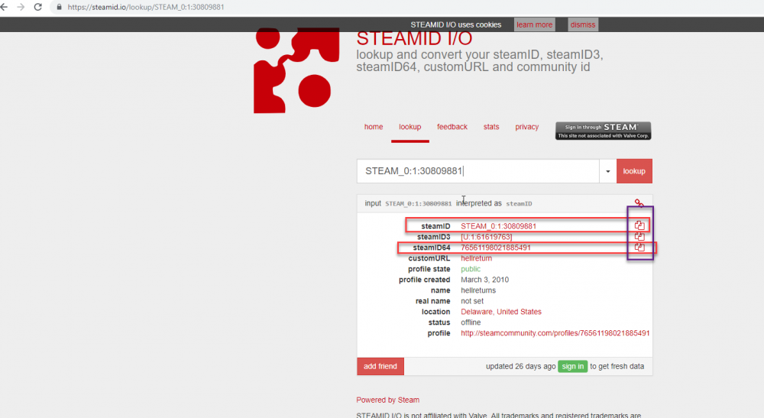Click the status value offline

tap(471, 322)
